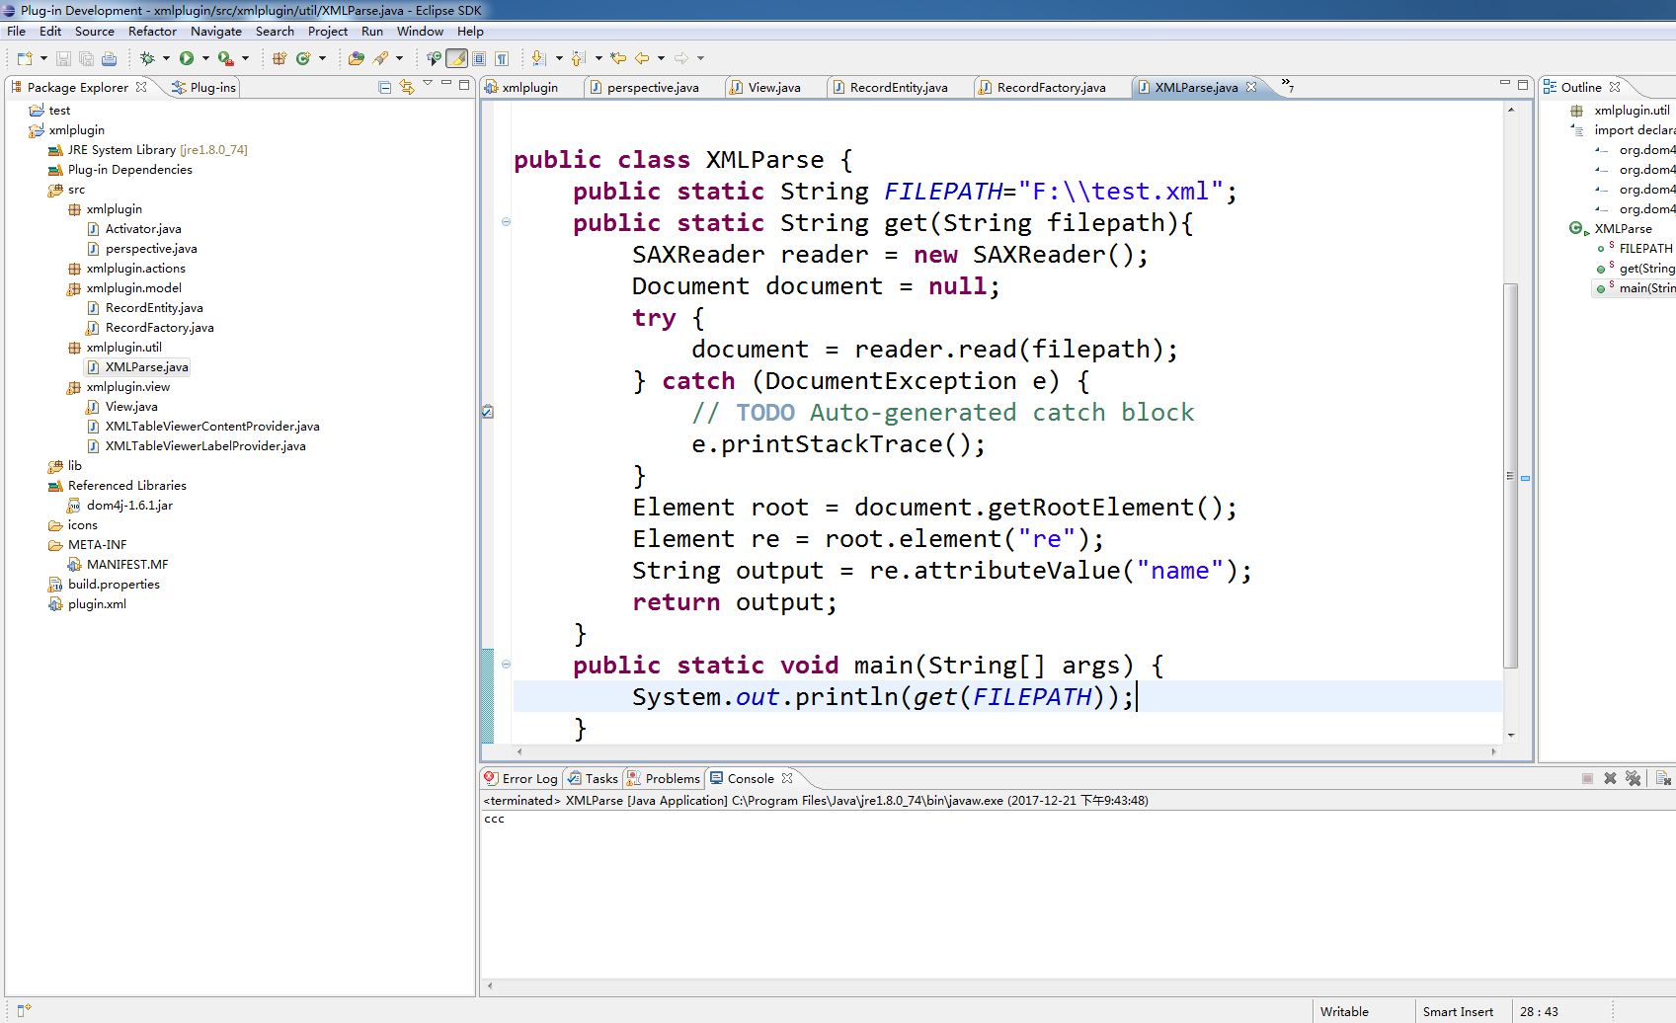
Task: Toggle Show Whitespace Characters icon
Action: pos(502,58)
